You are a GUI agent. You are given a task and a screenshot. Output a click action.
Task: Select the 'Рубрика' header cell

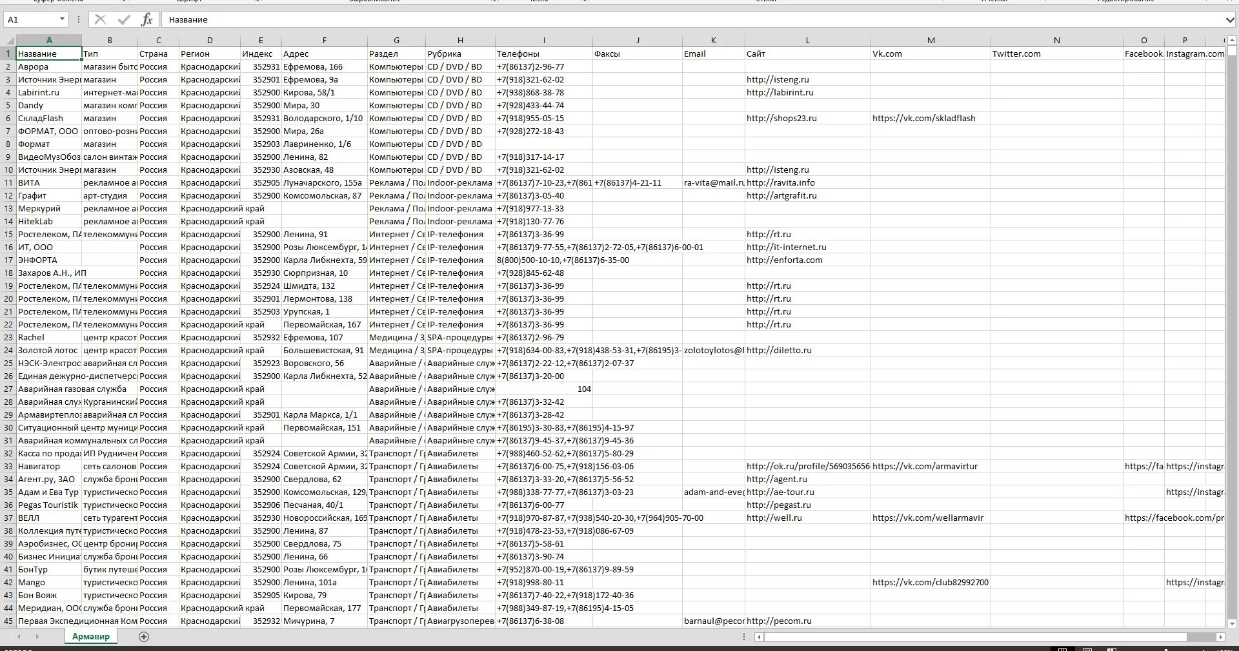(460, 54)
